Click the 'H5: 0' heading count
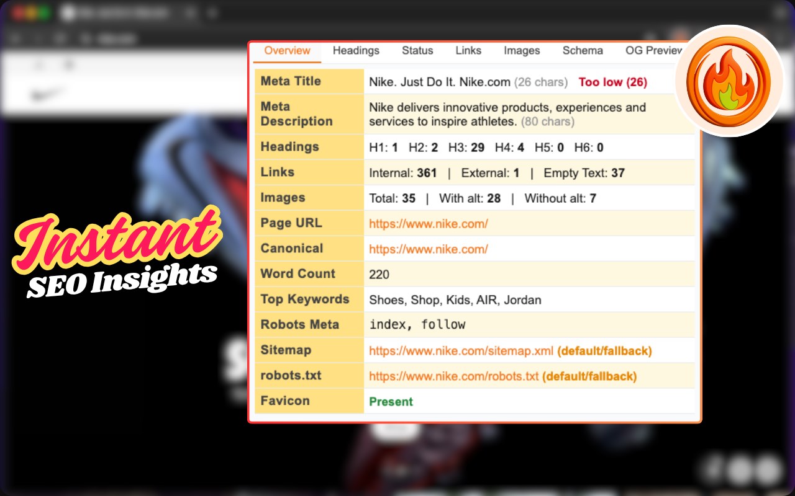 [549, 148]
